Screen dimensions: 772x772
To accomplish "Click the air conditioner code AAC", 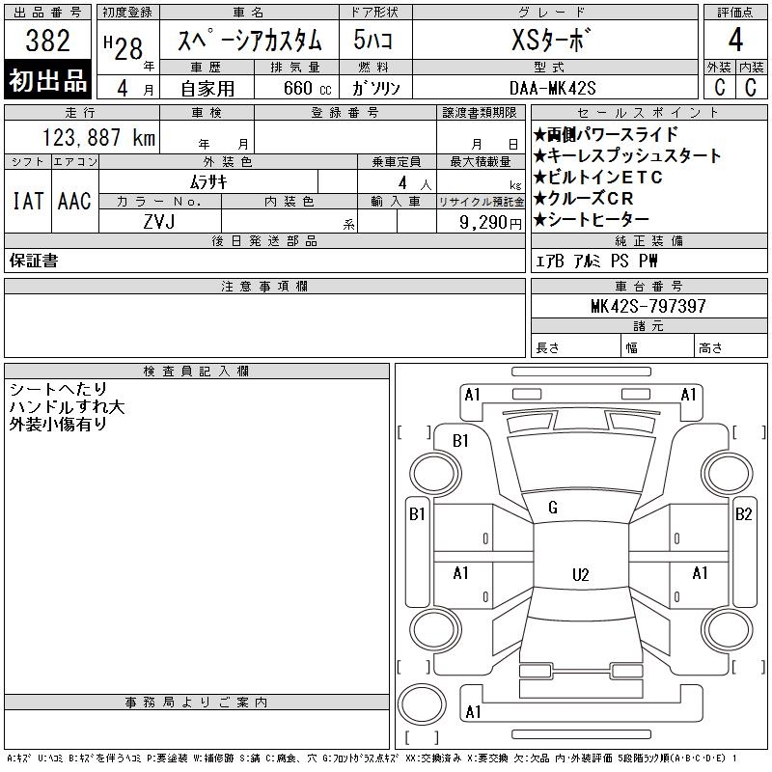I will click(x=74, y=201).
